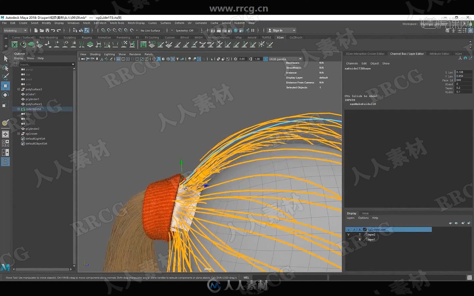Toggle layer1 reference R box
This screenshot has height=296, width=474.
click(360, 239)
